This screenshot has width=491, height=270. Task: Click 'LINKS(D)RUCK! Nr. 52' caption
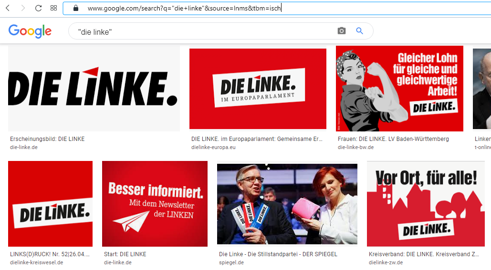click(x=50, y=254)
